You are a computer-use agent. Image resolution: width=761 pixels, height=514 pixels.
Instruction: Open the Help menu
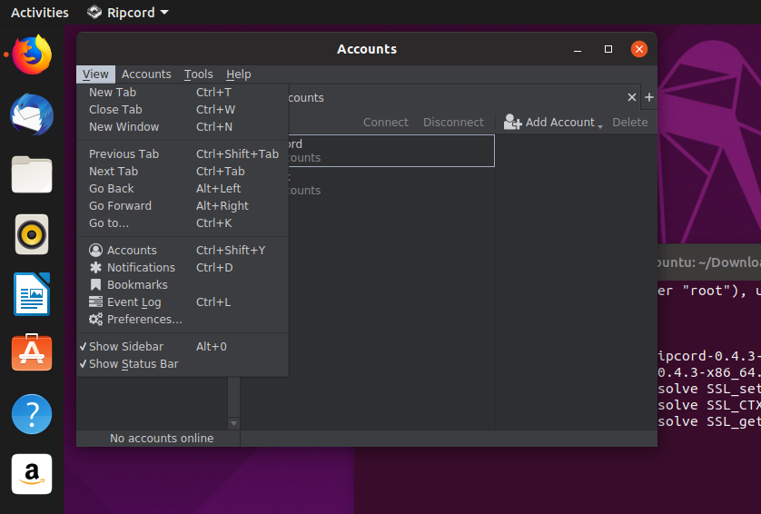[238, 74]
